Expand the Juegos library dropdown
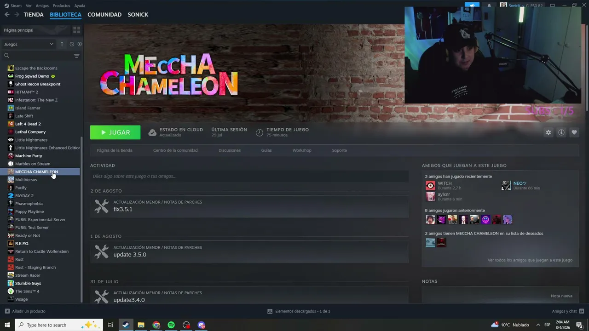 29,44
